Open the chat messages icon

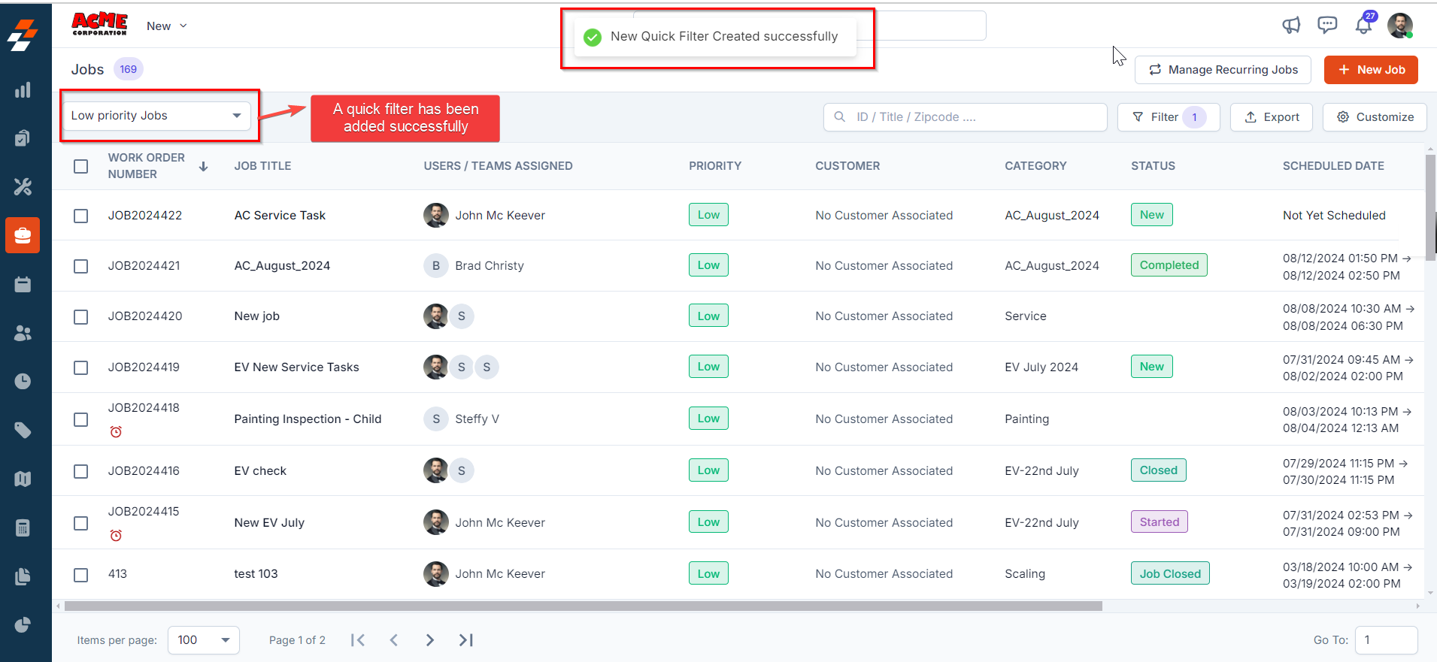[1327, 26]
